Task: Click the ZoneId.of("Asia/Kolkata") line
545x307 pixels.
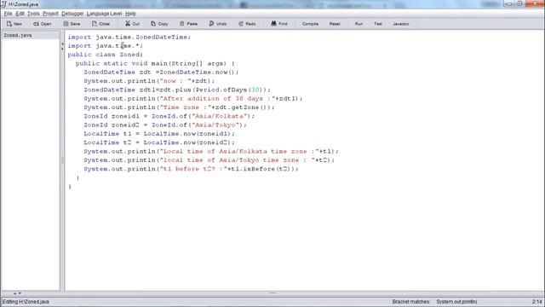Action: point(169,116)
